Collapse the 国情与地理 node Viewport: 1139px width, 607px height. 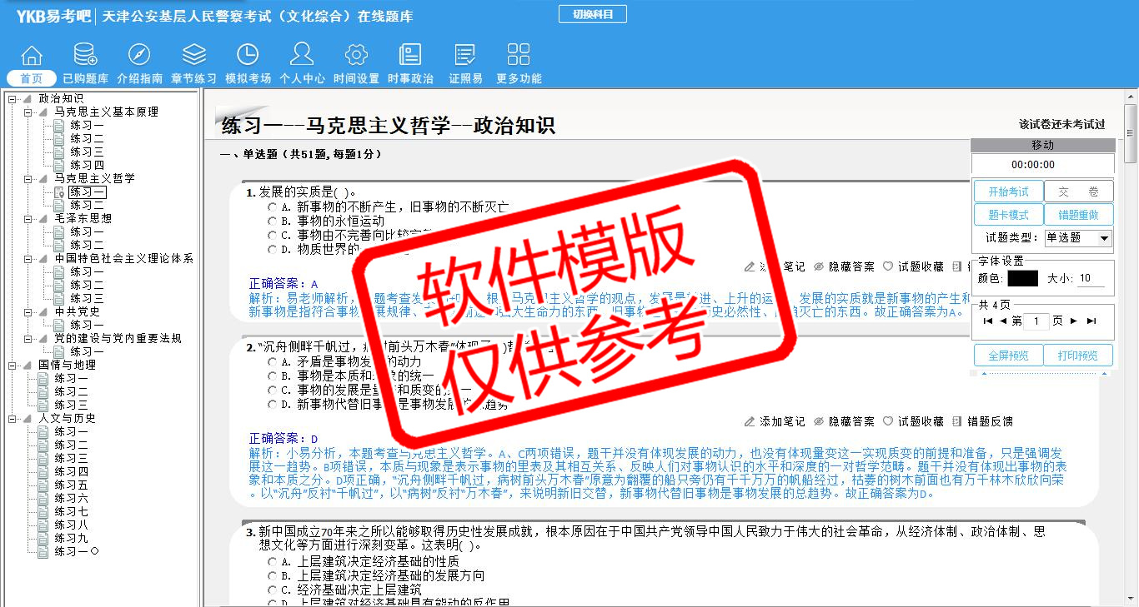coord(12,365)
